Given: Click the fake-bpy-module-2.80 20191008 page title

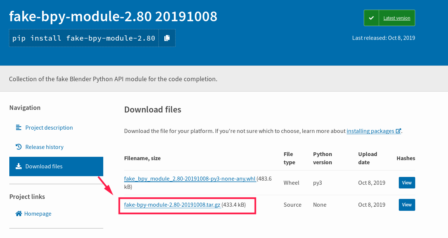Looking at the screenshot, I should pyautogui.click(x=113, y=16).
